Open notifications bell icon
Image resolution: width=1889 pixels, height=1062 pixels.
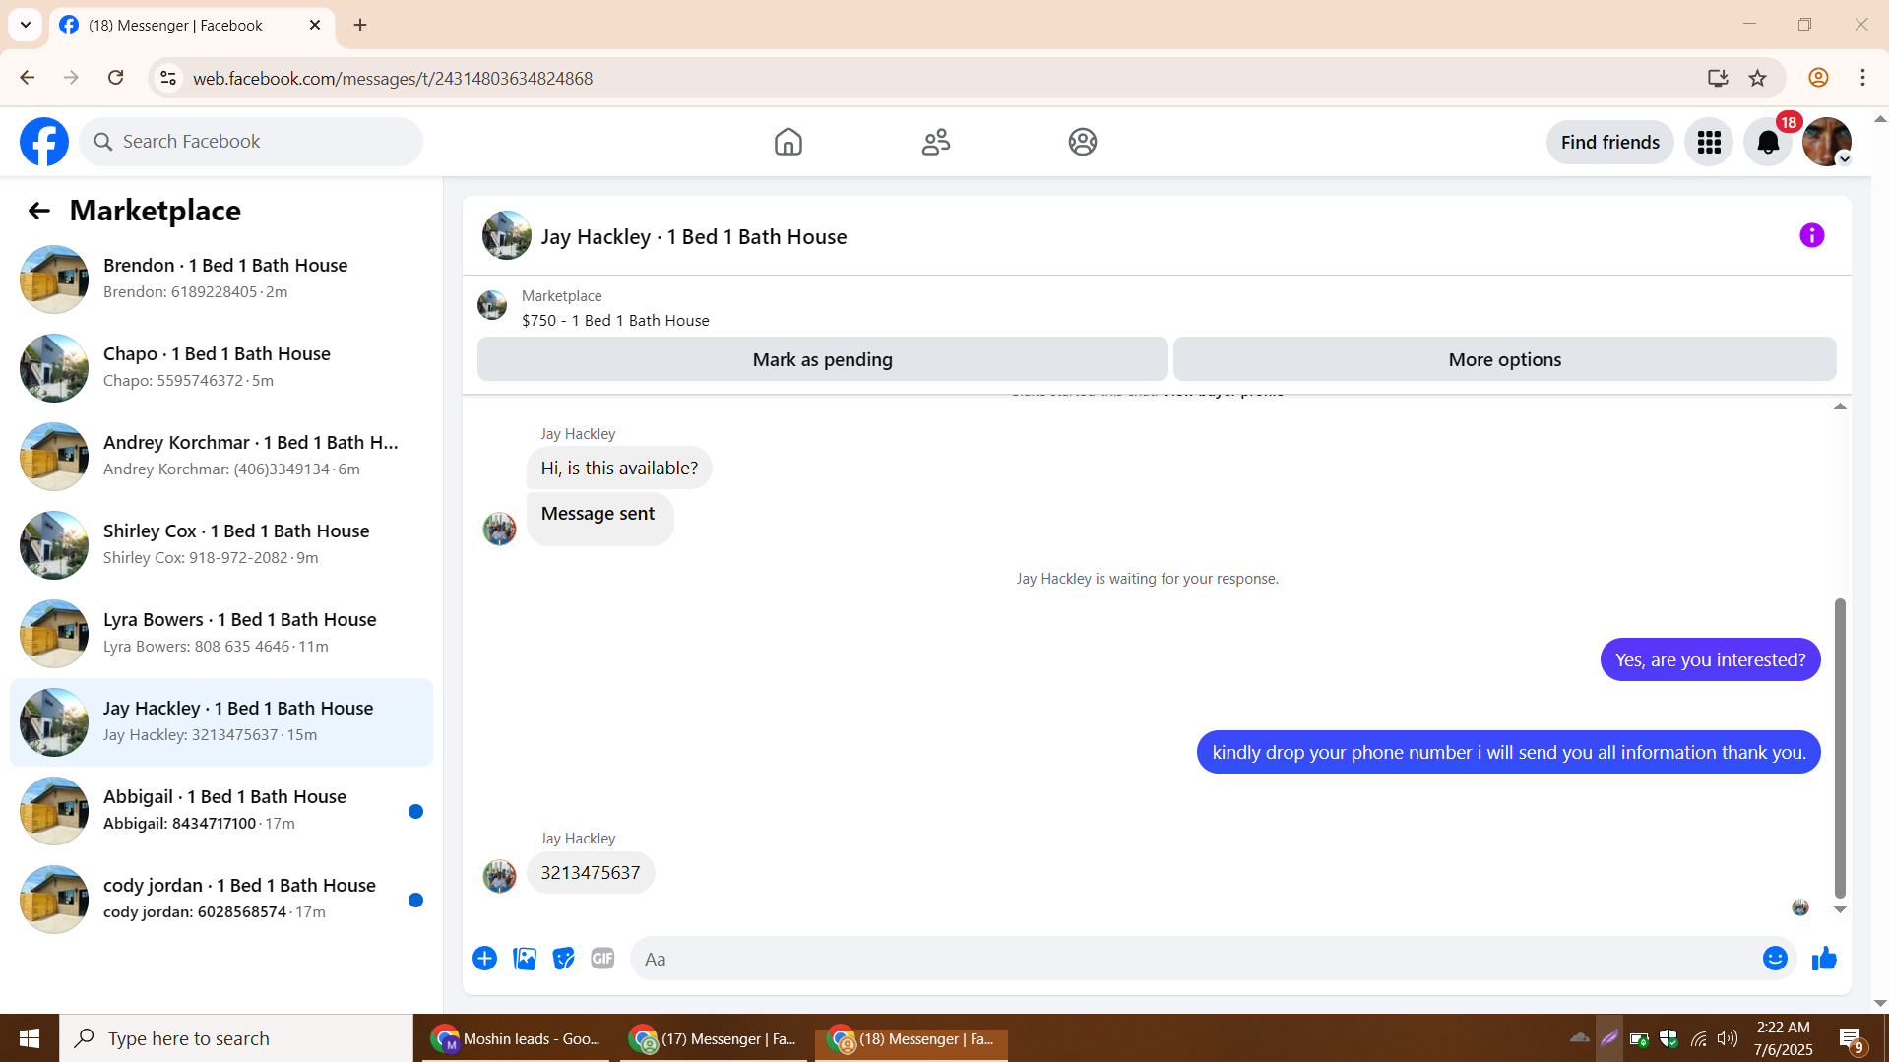1768,143
